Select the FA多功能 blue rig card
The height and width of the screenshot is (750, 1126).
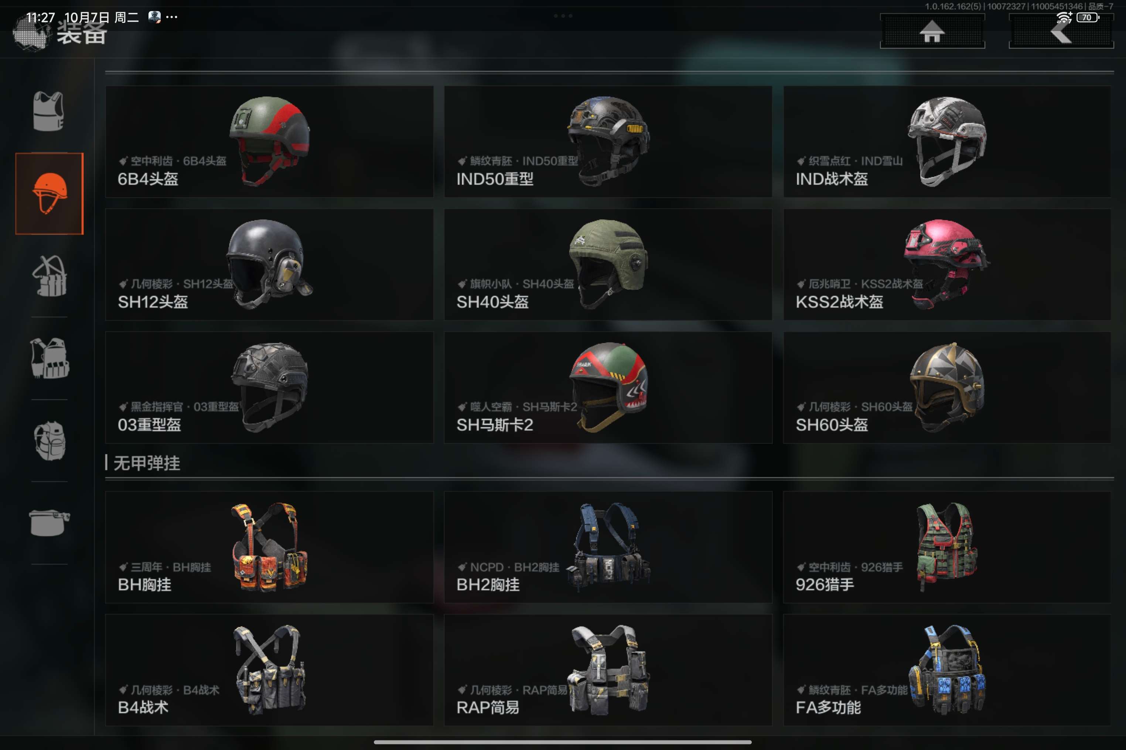pyautogui.click(x=947, y=670)
